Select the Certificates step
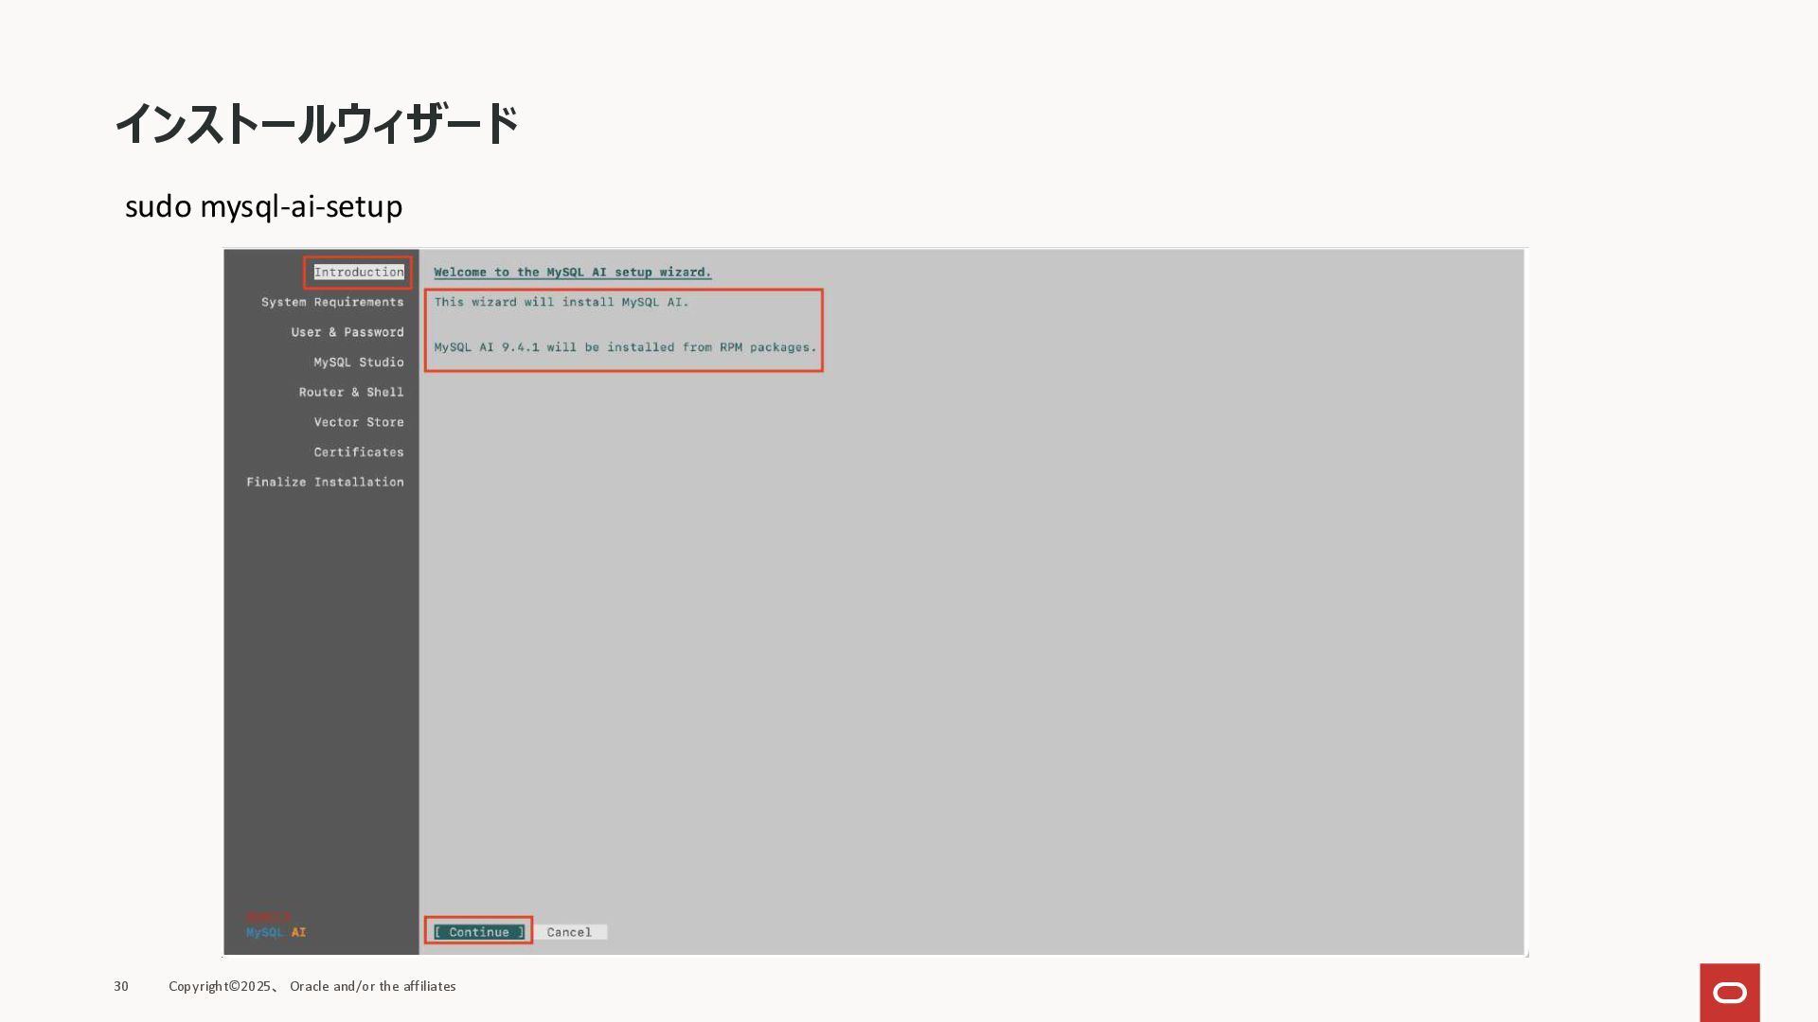This screenshot has width=1818, height=1022. (x=359, y=452)
